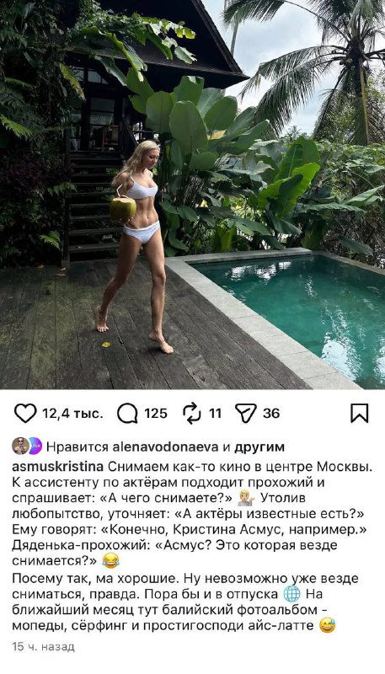Share the post using the paper plane icon

click(246, 413)
